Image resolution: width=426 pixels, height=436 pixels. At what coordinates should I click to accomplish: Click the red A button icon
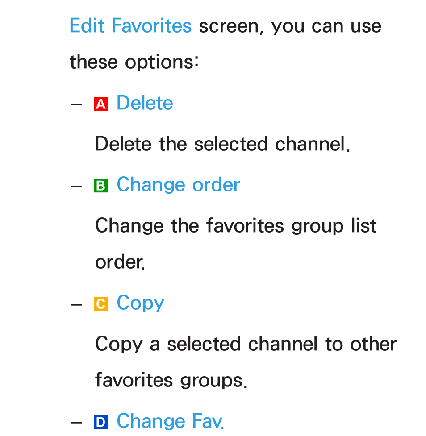(101, 104)
